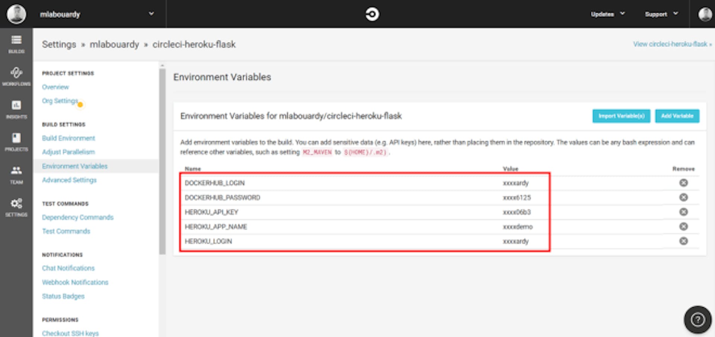Image resolution: width=715 pixels, height=337 pixels.
Task: Click the M2_MAVEN code snippet
Action: point(317,152)
